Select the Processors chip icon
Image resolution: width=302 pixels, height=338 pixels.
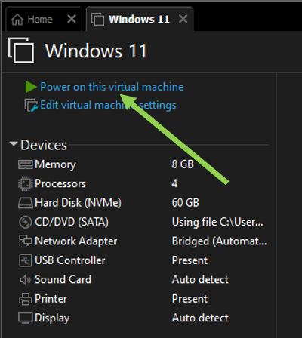pos(26,183)
